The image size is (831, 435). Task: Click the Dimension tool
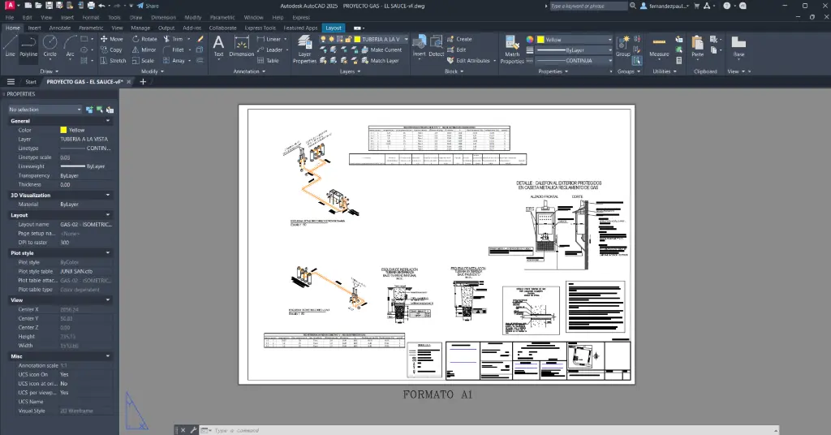pyautogui.click(x=241, y=45)
